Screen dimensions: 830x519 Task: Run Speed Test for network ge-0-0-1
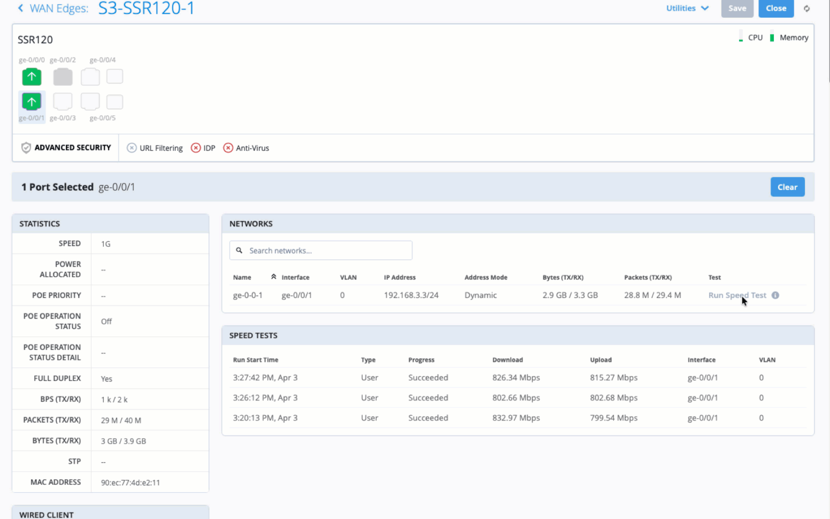[737, 295]
